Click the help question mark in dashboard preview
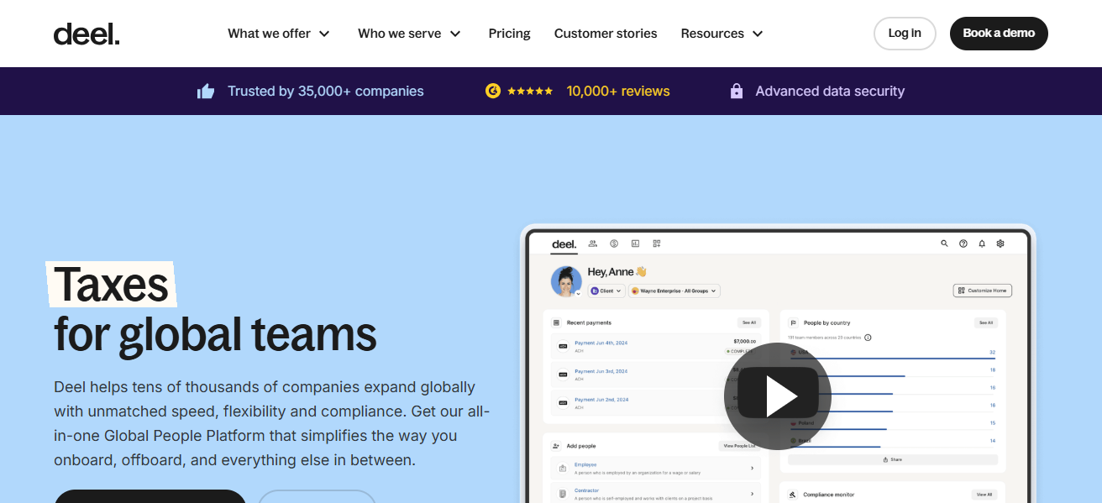This screenshot has height=503, width=1102. (x=963, y=244)
